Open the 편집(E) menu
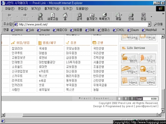The width and height of the screenshot is (166, 124). (x=23, y=9)
